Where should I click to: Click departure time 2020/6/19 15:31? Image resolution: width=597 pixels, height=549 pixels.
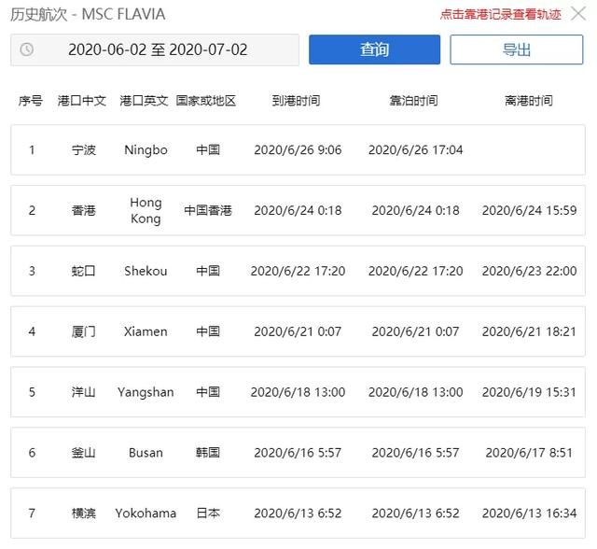tap(529, 392)
